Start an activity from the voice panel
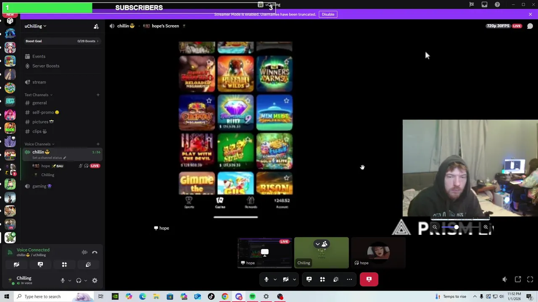538x302 pixels. coord(64,264)
